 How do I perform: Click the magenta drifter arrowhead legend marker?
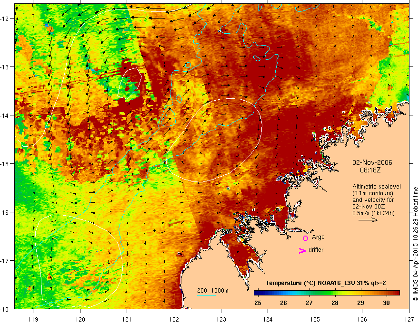302,250
